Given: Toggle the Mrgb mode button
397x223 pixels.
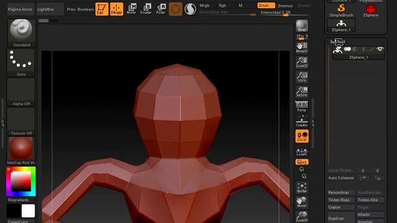Looking at the screenshot, I should 204,6.
